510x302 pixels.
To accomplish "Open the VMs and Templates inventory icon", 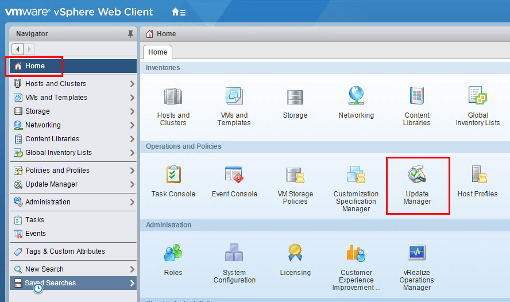I will pos(234,95).
